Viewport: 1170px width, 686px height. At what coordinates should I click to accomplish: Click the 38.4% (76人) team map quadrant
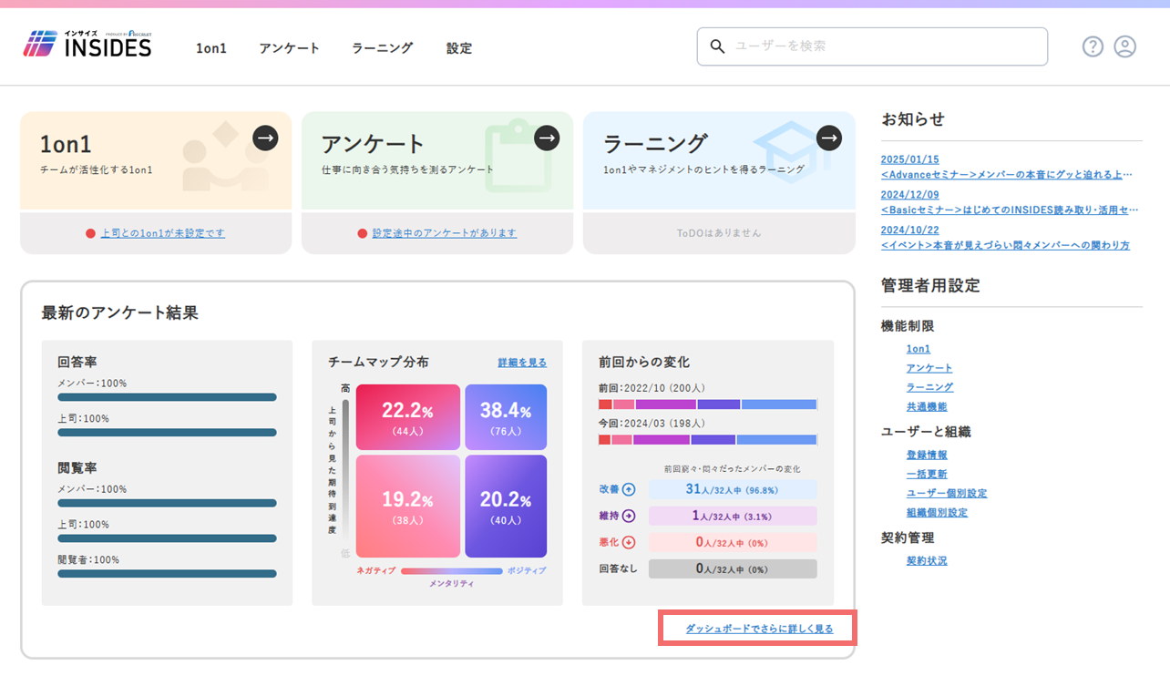[x=506, y=417]
